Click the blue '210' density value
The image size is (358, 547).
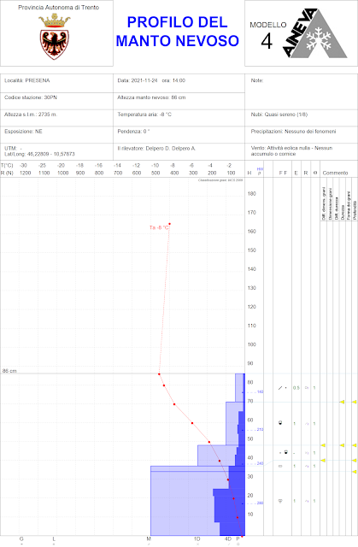pos(260,429)
